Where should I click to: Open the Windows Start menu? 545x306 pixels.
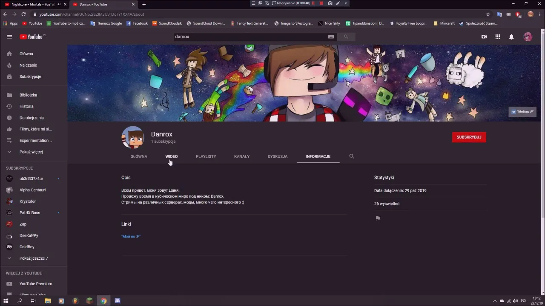point(6,301)
